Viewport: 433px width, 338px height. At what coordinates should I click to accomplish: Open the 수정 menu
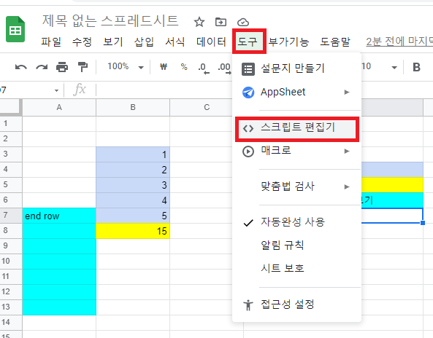tap(82, 42)
